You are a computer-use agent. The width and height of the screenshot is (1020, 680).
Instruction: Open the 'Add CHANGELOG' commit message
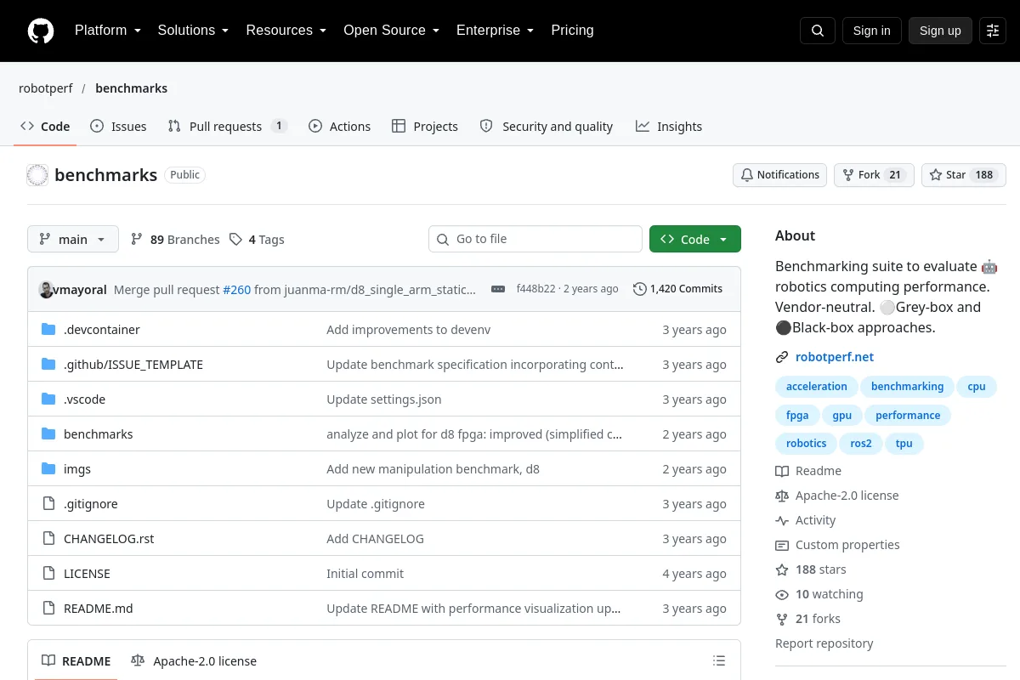coord(375,539)
